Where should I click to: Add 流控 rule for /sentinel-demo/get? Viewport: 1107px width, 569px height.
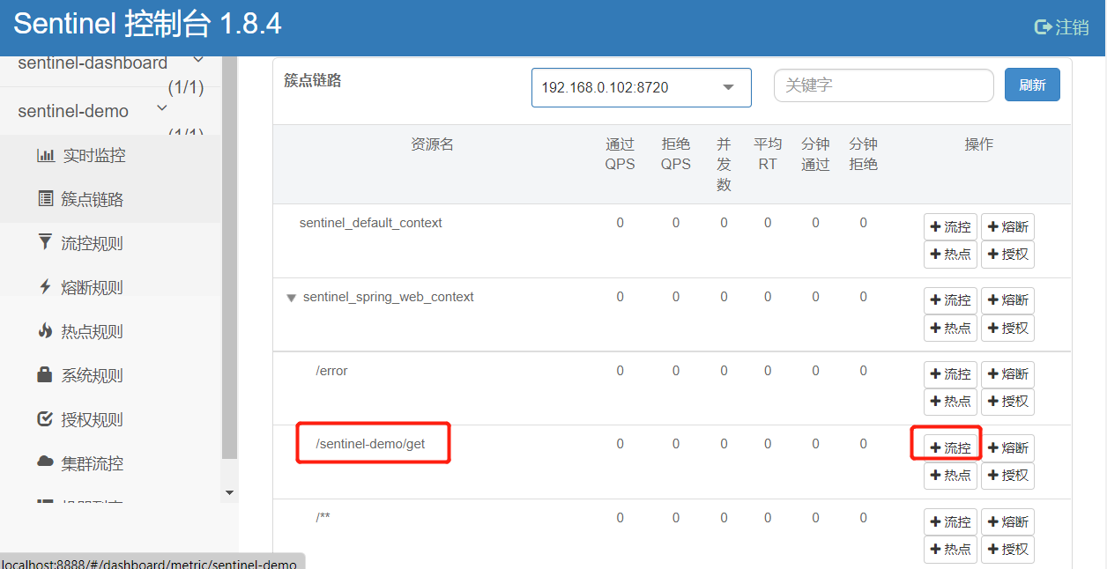[x=950, y=448]
